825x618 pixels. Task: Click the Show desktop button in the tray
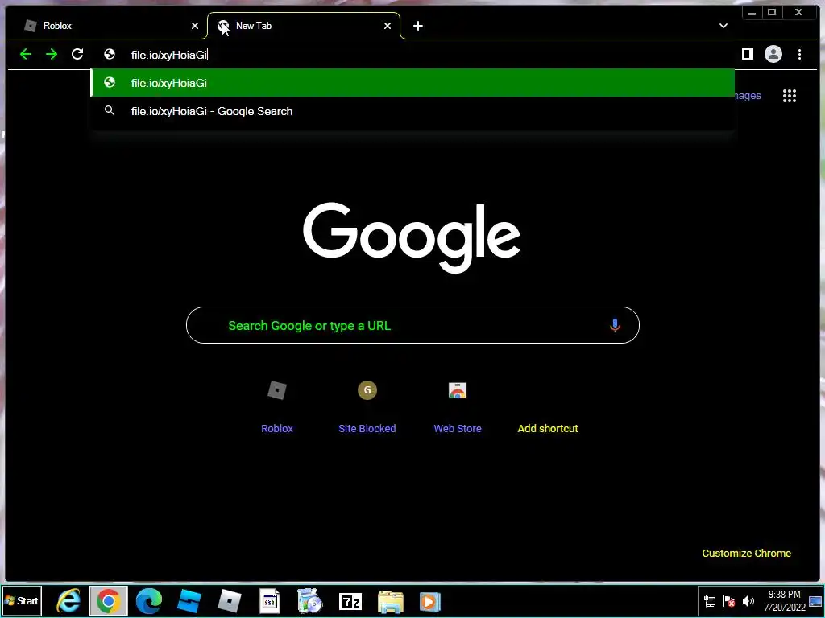tap(815, 600)
